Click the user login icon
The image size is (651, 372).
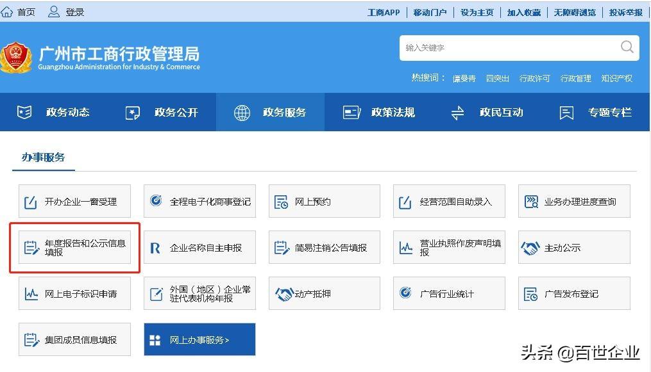coord(54,12)
